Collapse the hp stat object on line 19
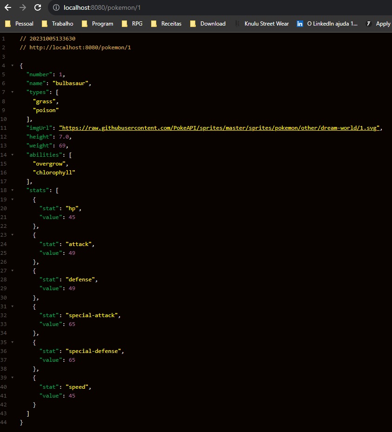The width and height of the screenshot is (392, 432). coord(13,199)
